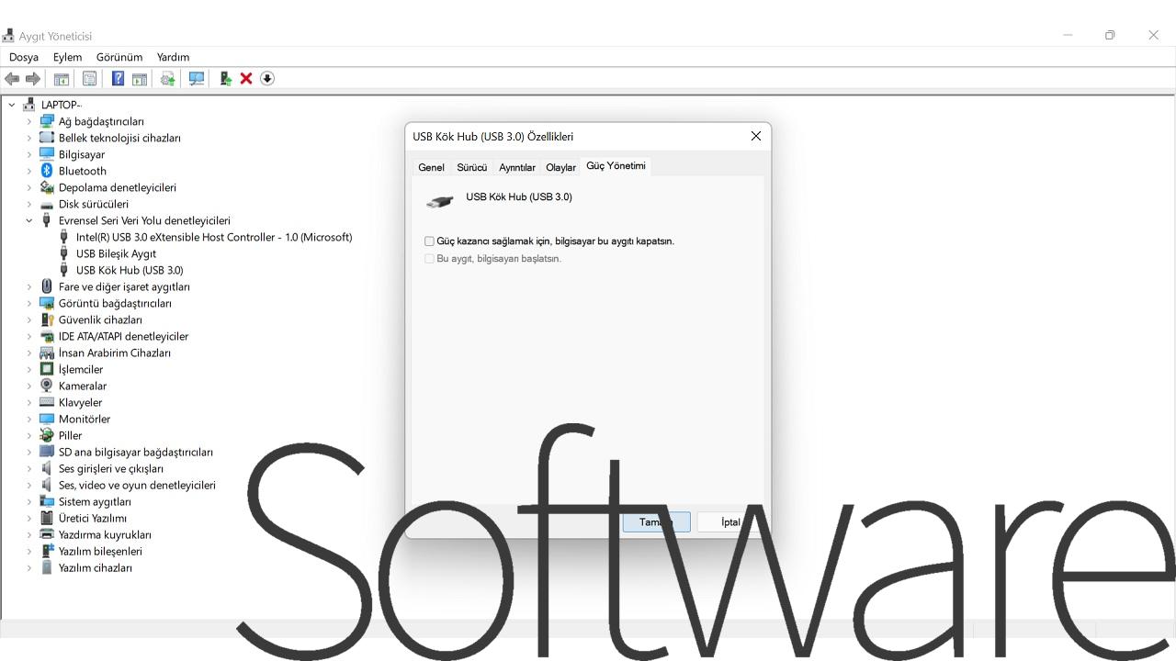Switch to the Sürücü tab
Image resolution: width=1176 pixels, height=661 pixels.
(x=472, y=167)
